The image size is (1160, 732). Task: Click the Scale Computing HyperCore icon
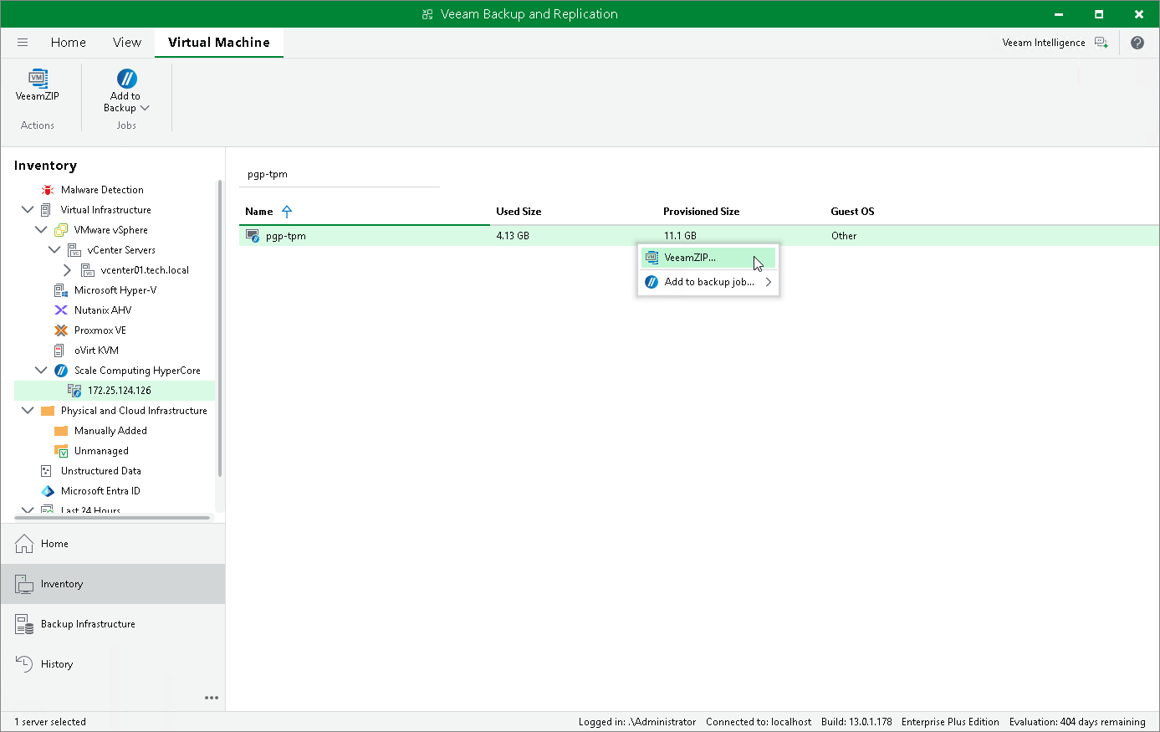point(60,371)
